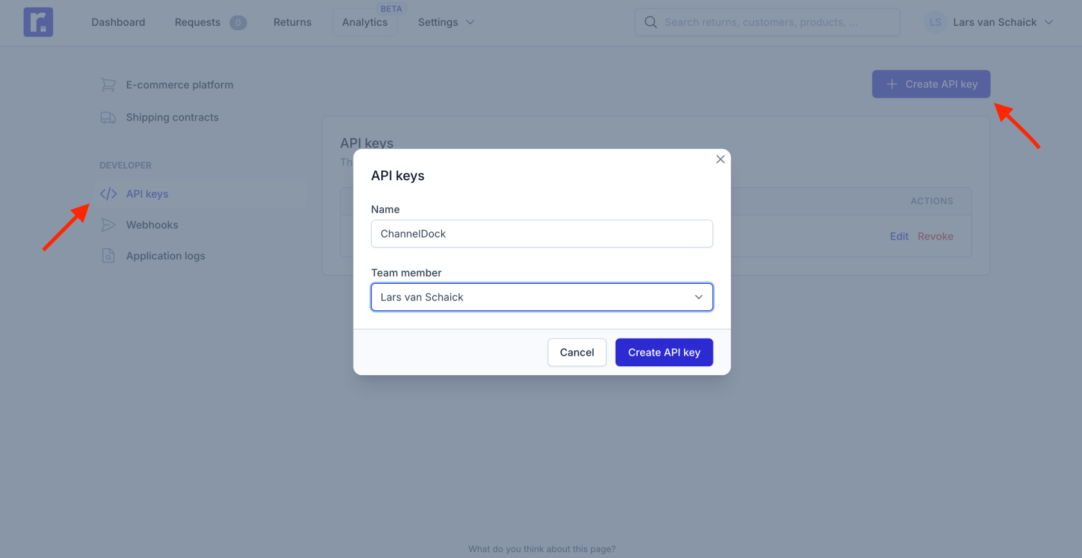Click the API keys code brackets icon

point(108,194)
